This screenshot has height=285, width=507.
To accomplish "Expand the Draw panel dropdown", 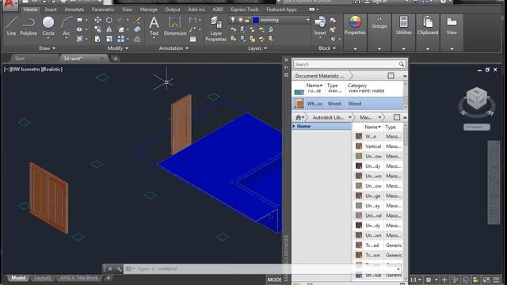I will [48, 48].
